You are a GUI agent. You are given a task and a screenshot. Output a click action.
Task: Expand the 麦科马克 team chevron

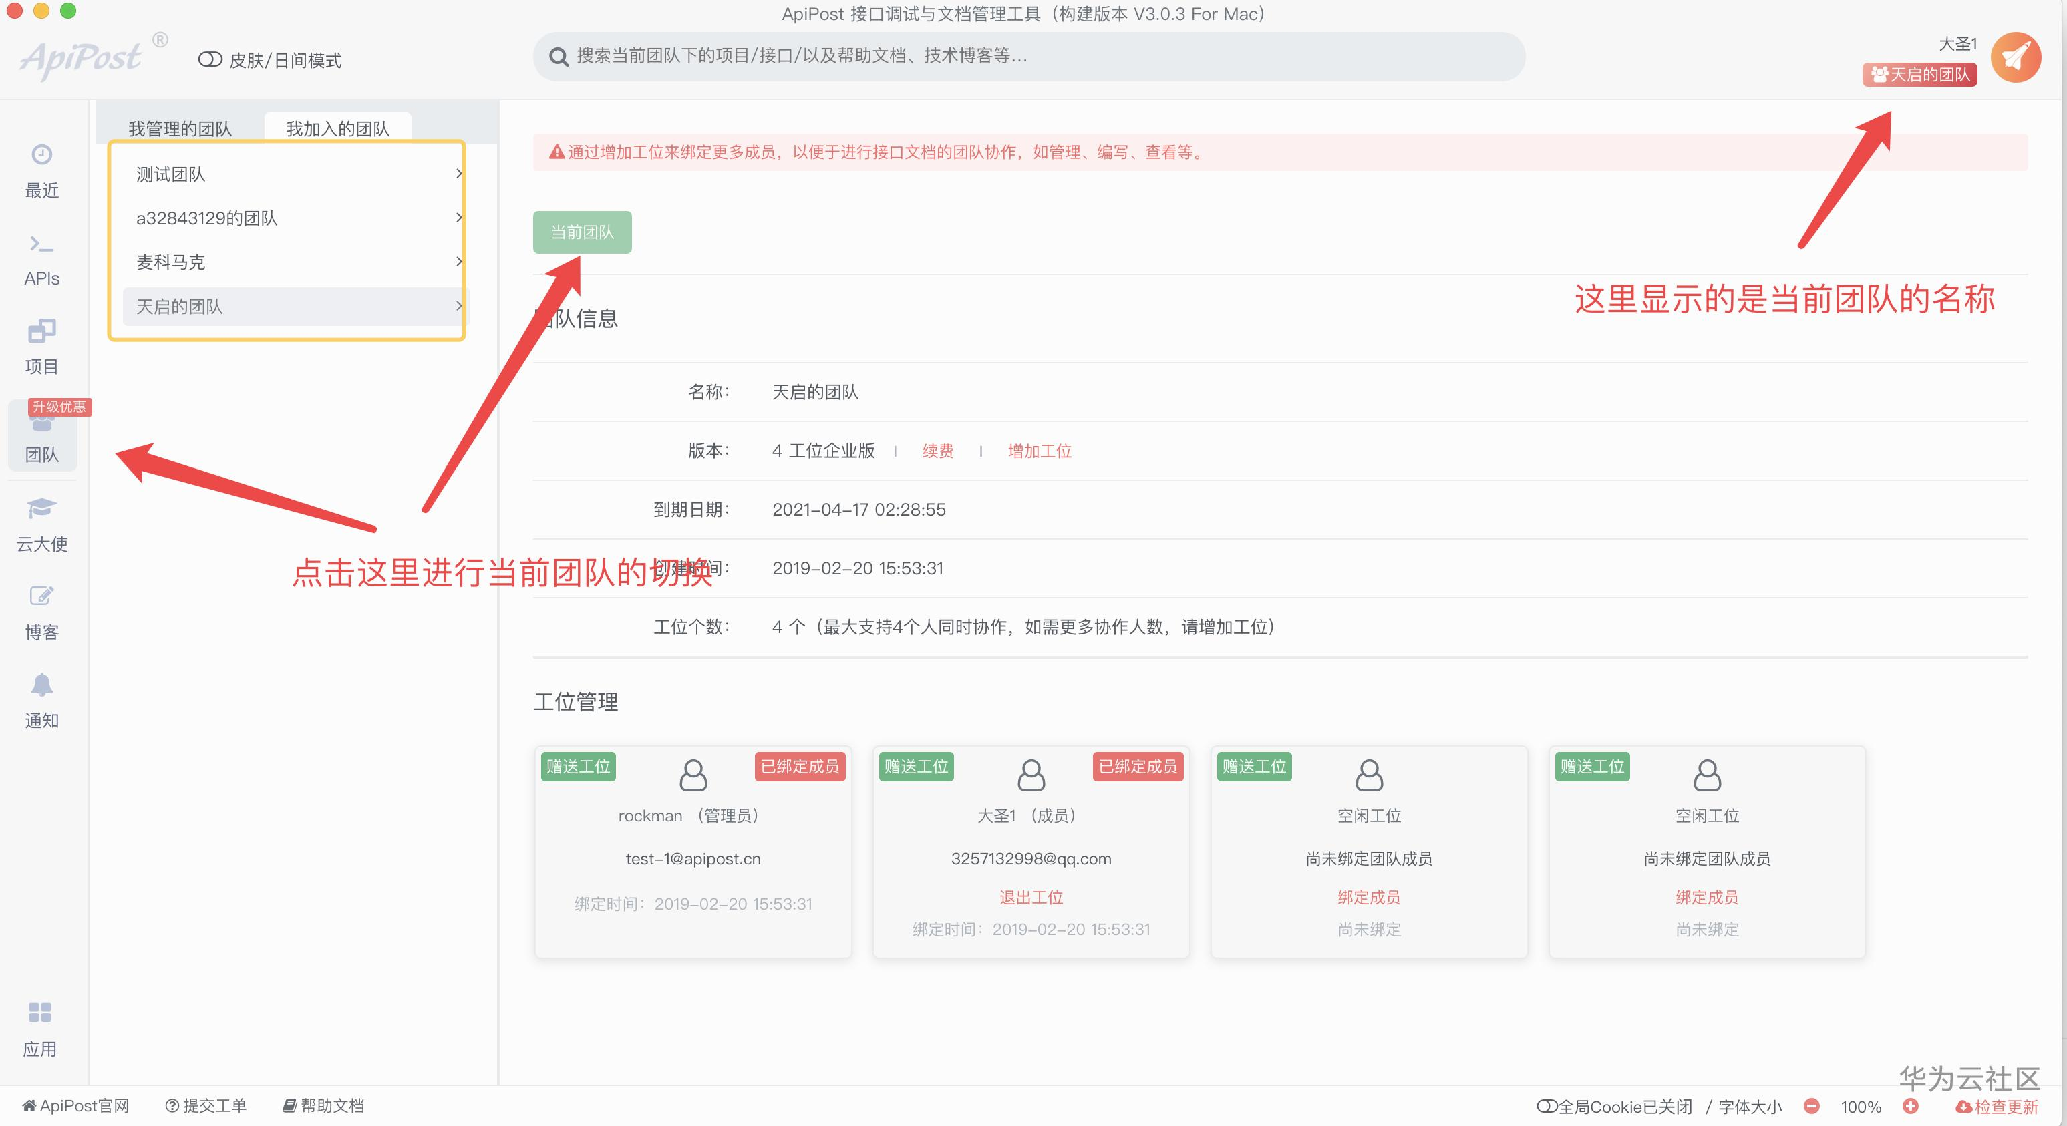(x=458, y=261)
